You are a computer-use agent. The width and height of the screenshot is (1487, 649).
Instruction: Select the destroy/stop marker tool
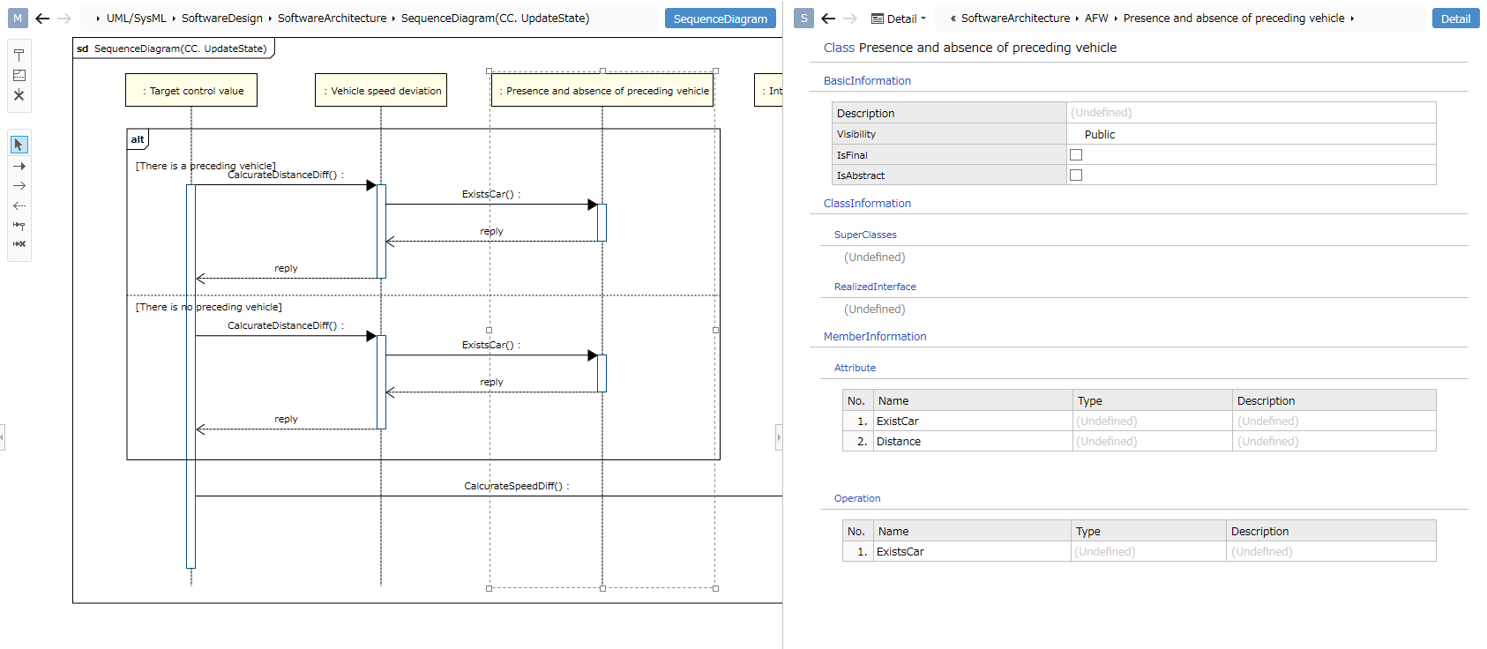click(x=19, y=95)
